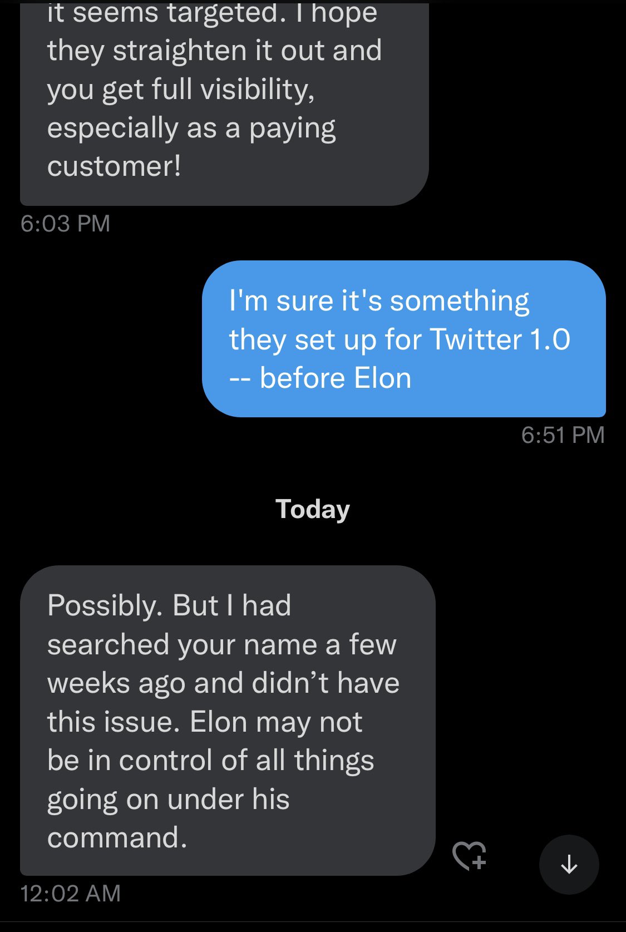Click the word 'customer!' in top message

(114, 166)
